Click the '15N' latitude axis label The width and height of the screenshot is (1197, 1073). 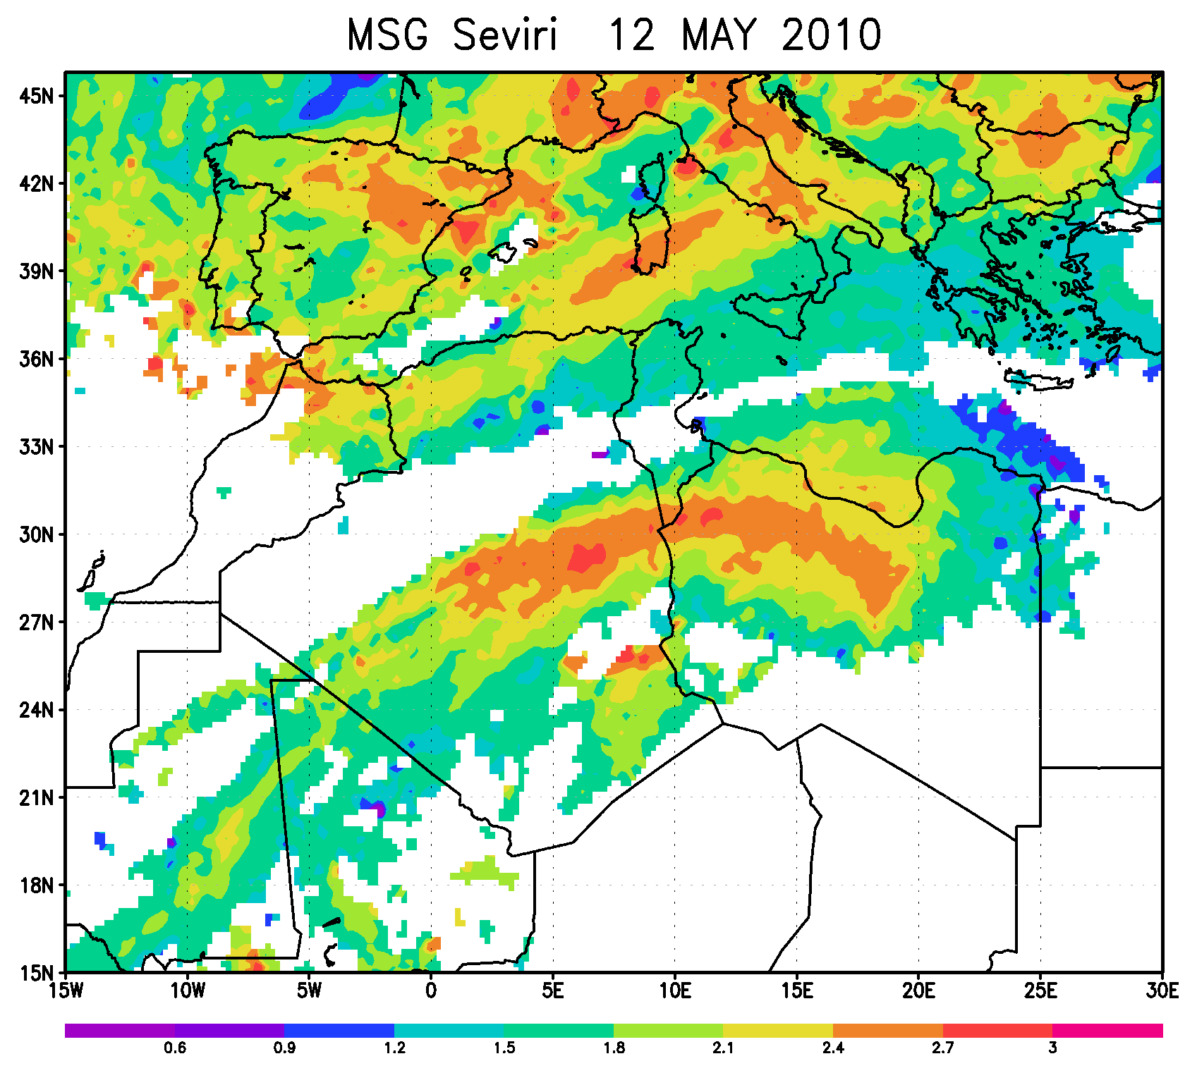coord(37,973)
